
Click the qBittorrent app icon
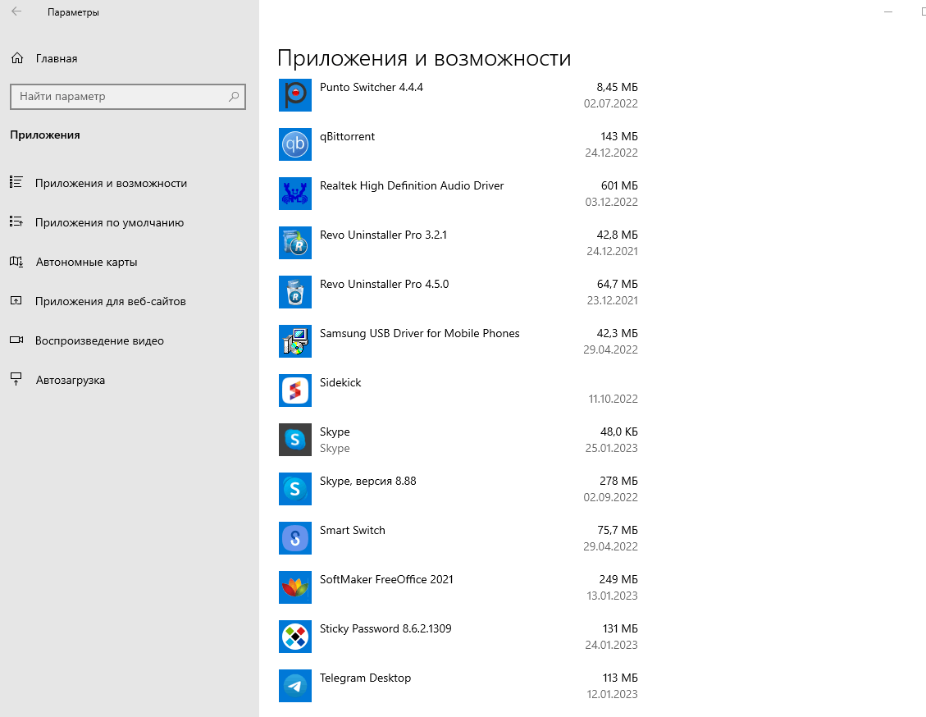click(x=294, y=144)
